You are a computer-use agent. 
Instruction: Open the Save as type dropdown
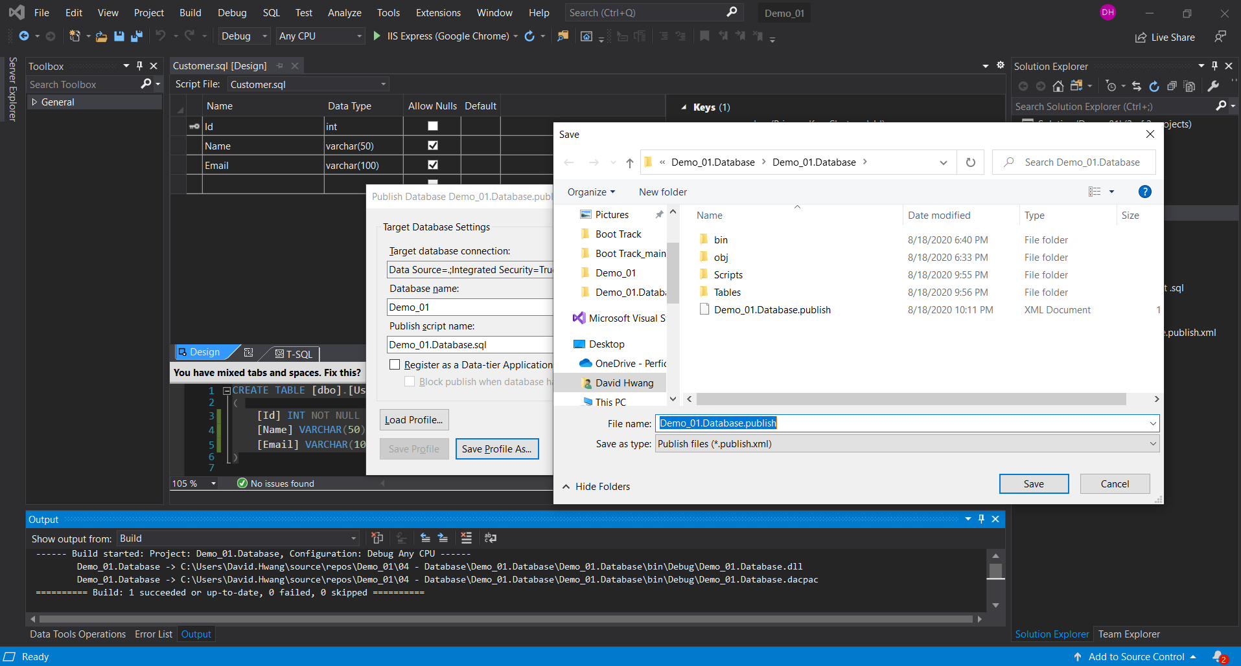(1152, 444)
